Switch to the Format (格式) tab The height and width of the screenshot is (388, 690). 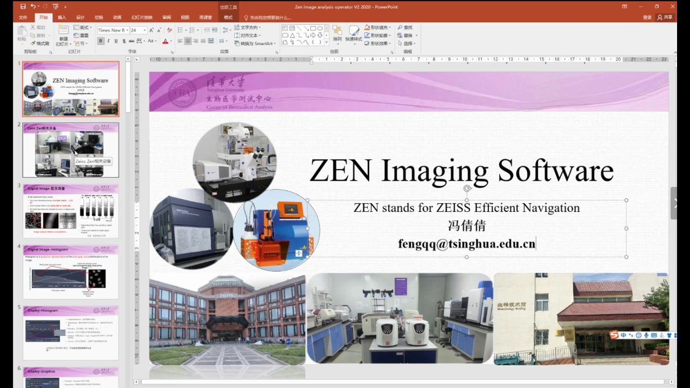[x=228, y=17]
